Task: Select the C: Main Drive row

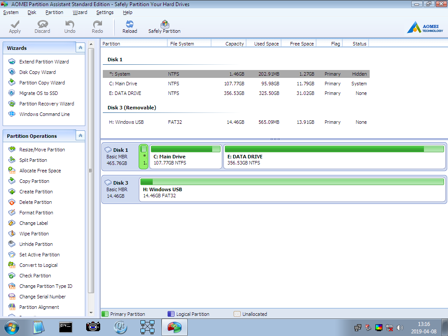Action: pos(236,84)
